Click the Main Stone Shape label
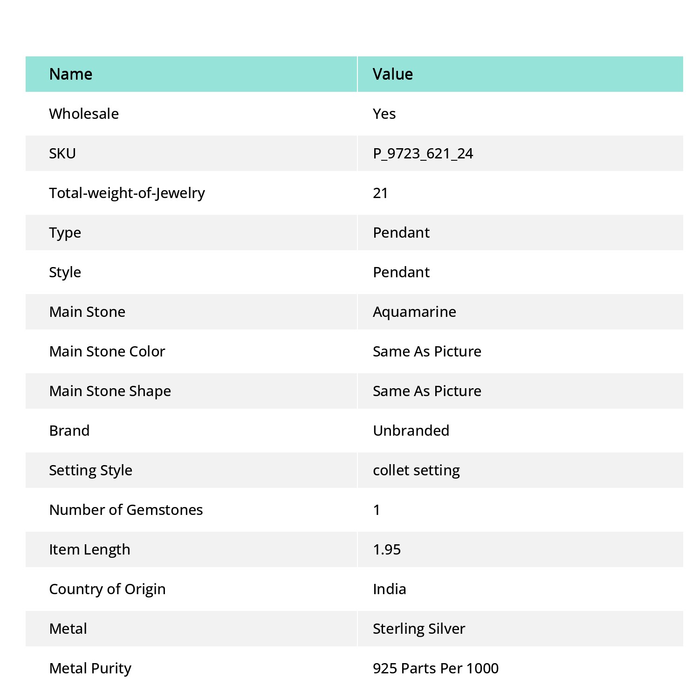The width and height of the screenshot is (699, 699). pyautogui.click(x=110, y=391)
